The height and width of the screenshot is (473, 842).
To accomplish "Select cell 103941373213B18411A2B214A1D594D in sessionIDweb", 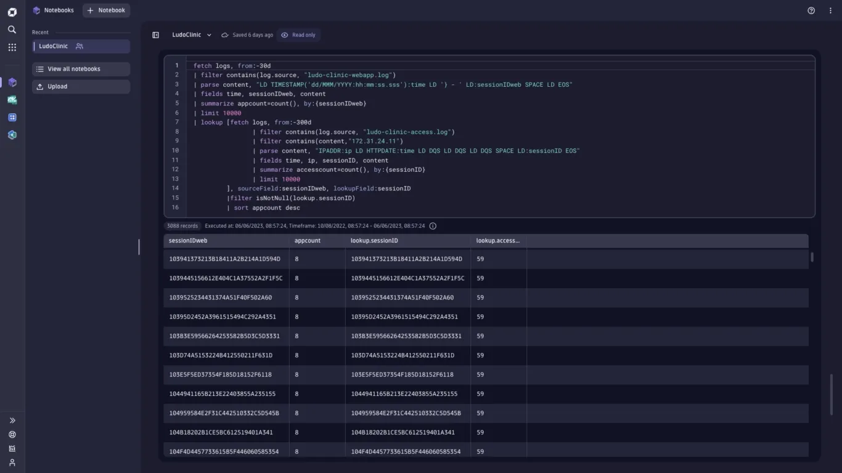I will 226,259.
